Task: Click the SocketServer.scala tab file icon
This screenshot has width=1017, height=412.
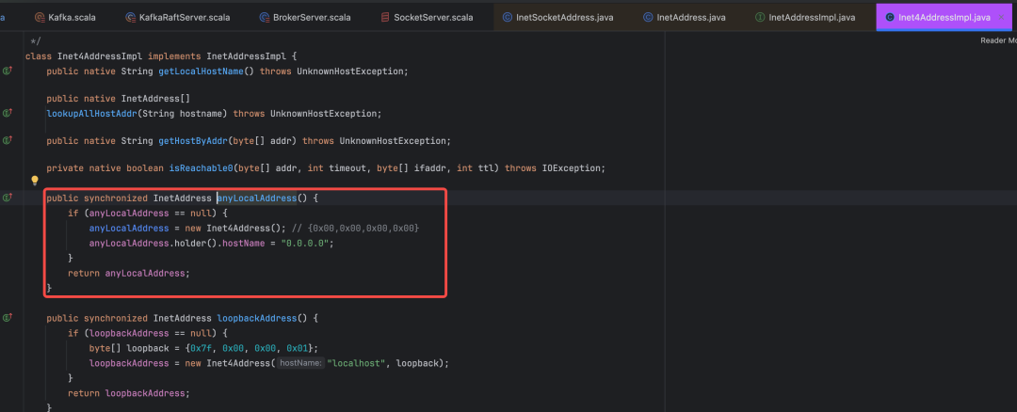Action: pyautogui.click(x=385, y=18)
